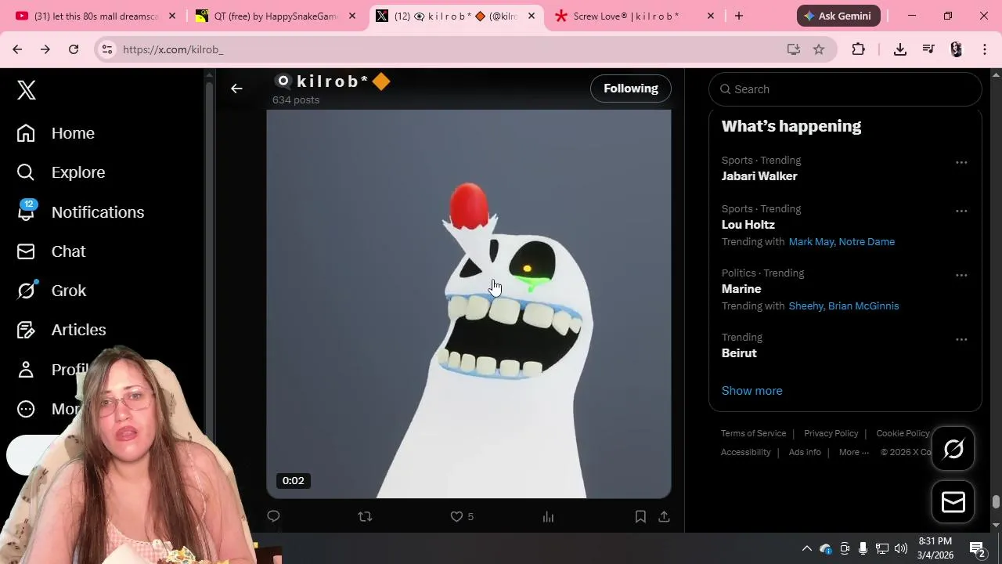
Task: Switch to the YouTube 80s mall tab
Action: click(x=94, y=16)
